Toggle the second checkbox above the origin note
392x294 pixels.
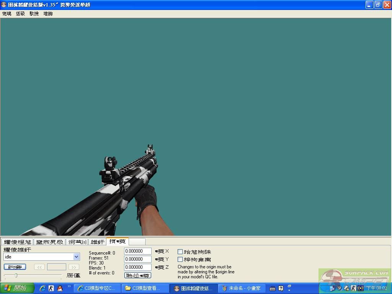(x=180, y=260)
